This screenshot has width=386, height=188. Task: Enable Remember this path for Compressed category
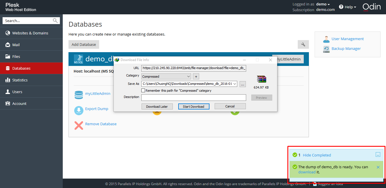coord(143,90)
